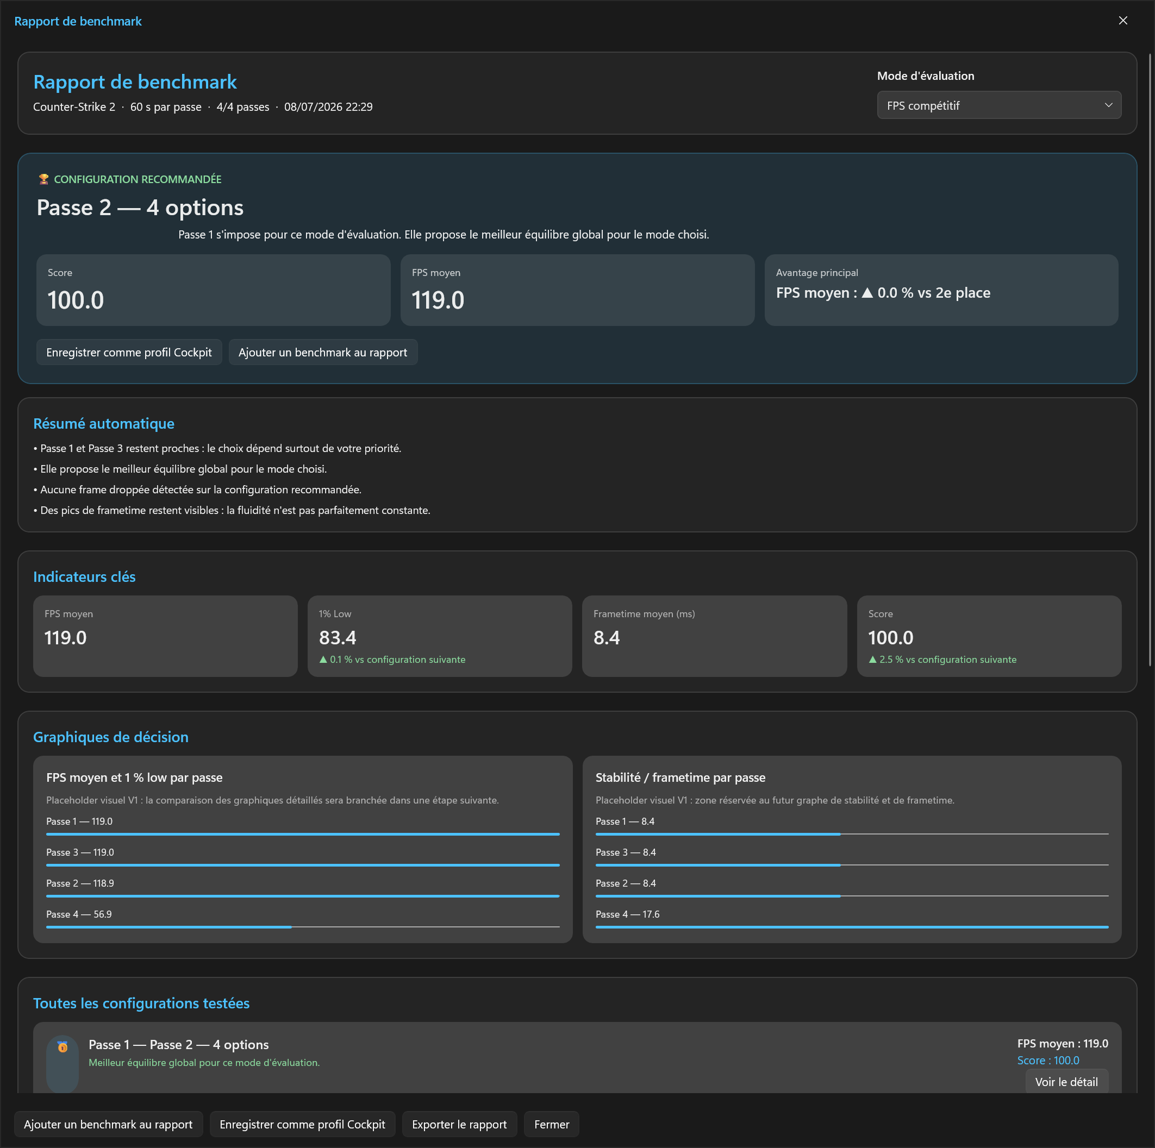This screenshot has width=1155, height=1148.
Task: Click the Passe 4 — 56.9 FPS bar
Action: (x=303, y=927)
